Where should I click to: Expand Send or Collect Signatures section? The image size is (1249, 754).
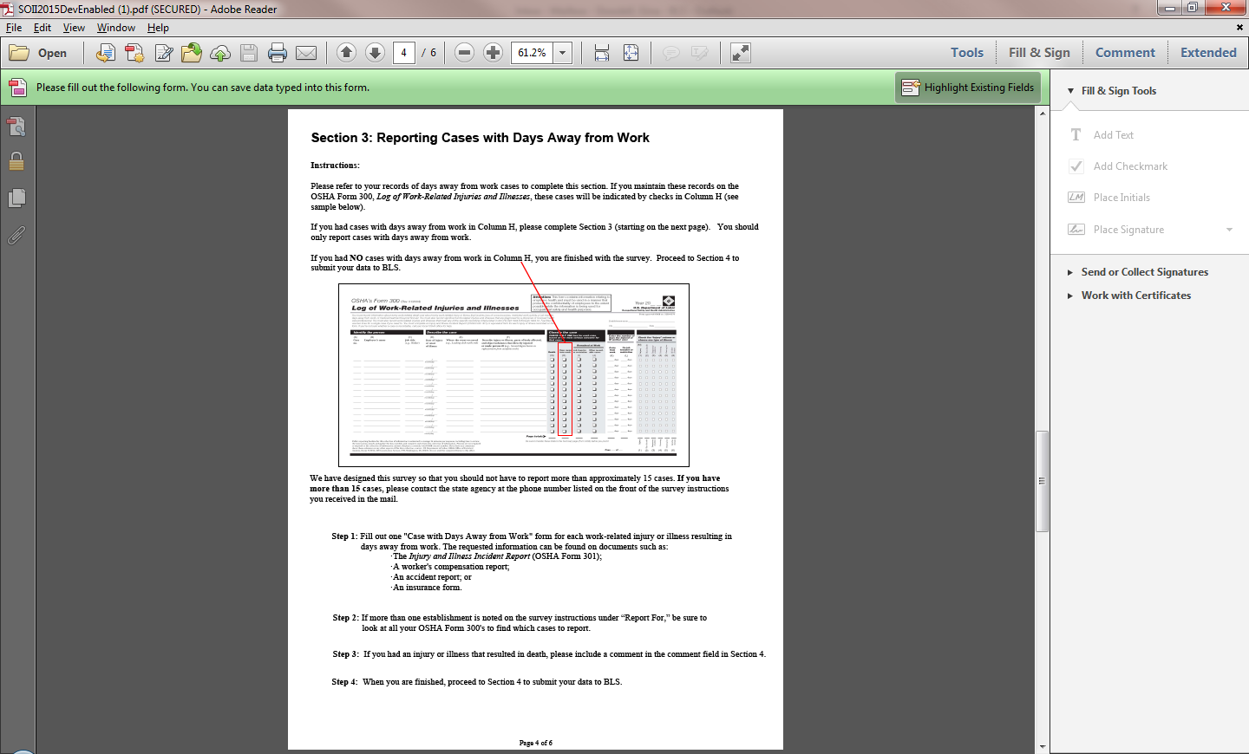point(1143,272)
